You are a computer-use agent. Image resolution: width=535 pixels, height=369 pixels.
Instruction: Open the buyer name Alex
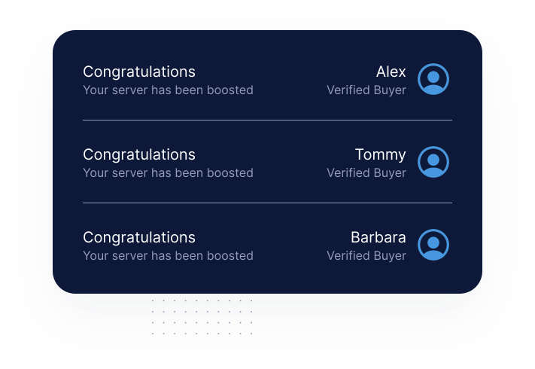(391, 72)
